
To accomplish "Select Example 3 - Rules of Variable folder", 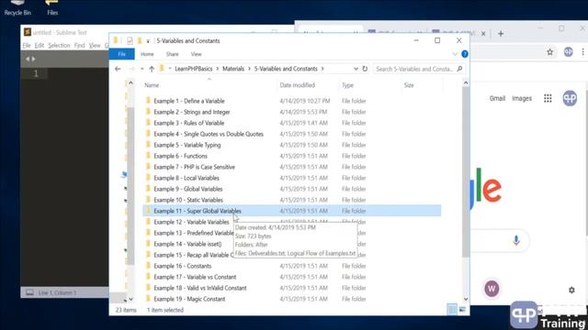I will [188, 123].
